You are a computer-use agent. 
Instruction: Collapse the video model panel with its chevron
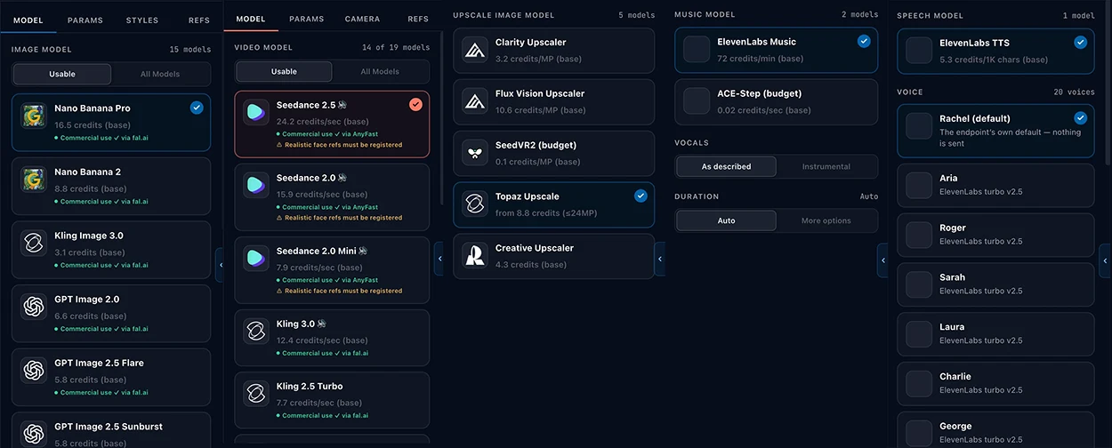(439, 259)
